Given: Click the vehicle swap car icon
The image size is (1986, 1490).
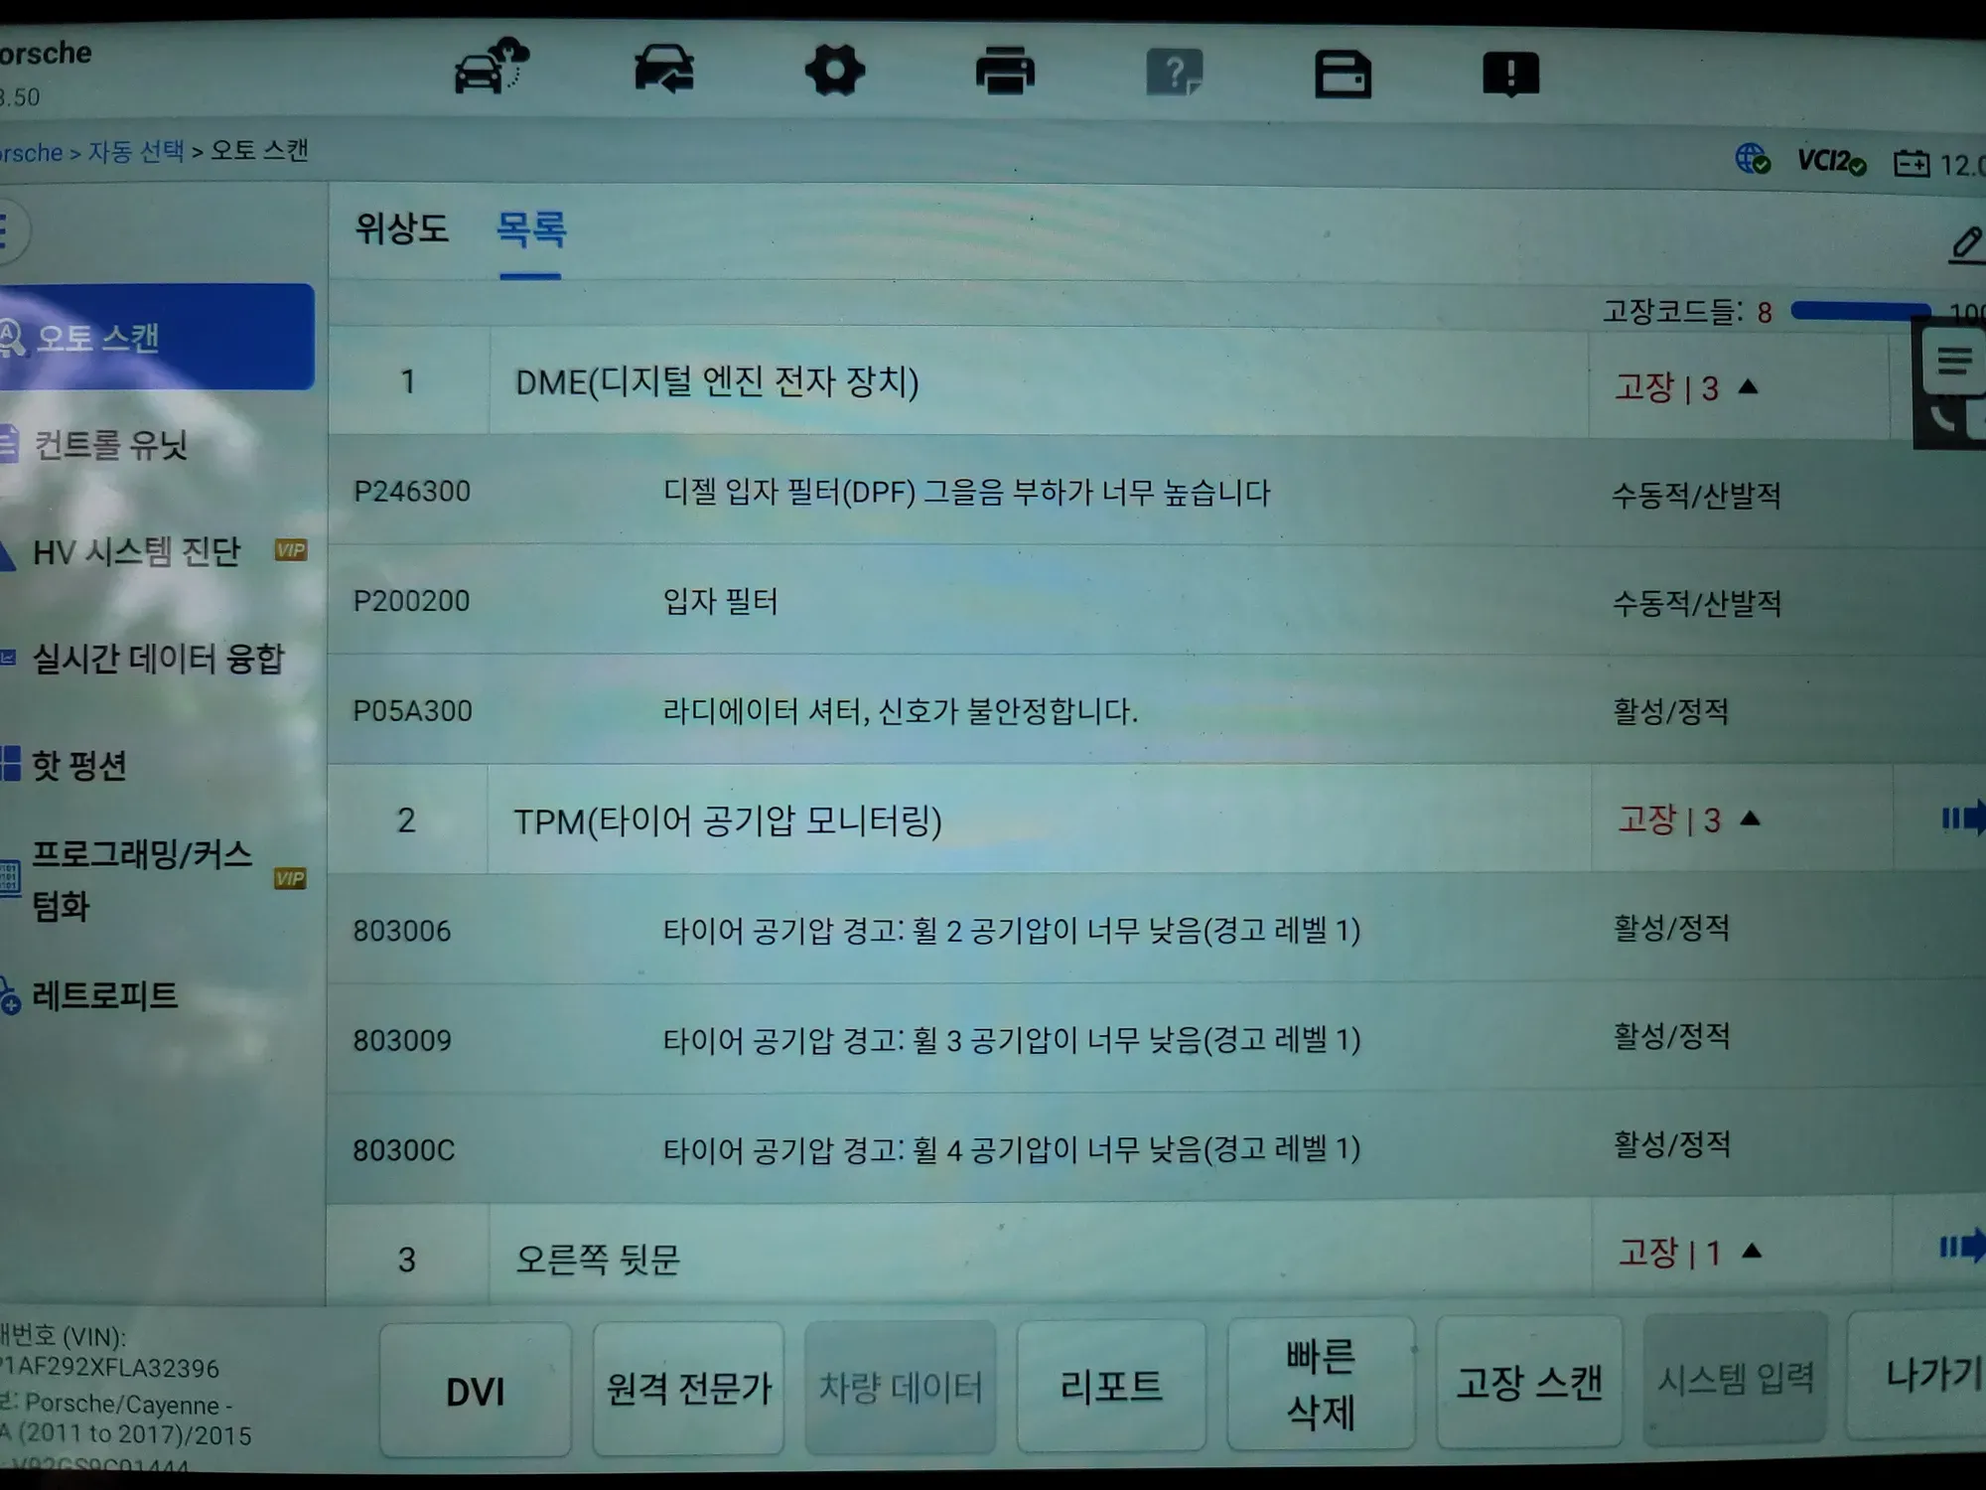Looking at the screenshot, I should pyautogui.click(x=664, y=70).
